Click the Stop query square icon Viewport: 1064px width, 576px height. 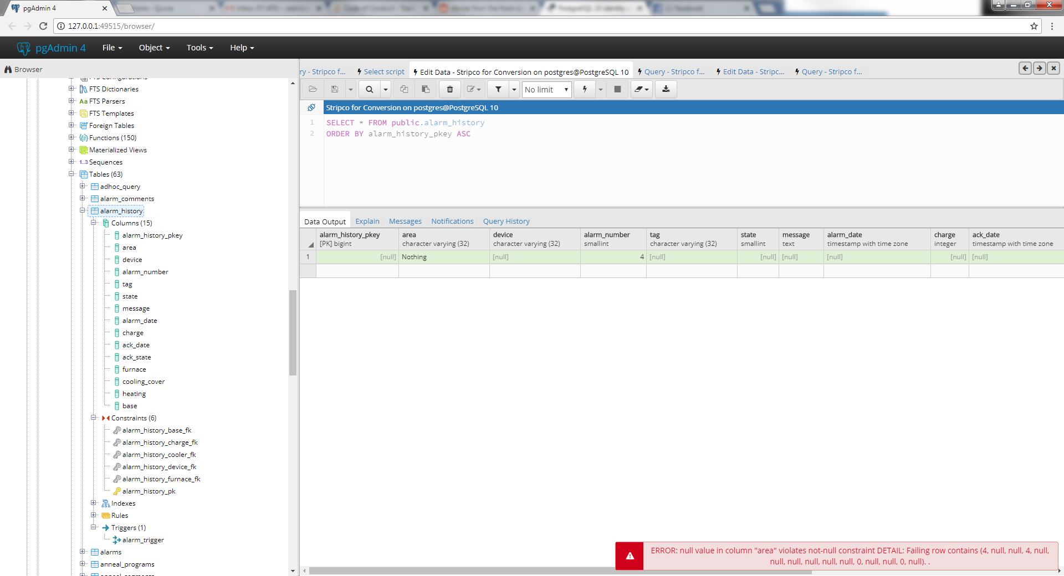[617, 89]
